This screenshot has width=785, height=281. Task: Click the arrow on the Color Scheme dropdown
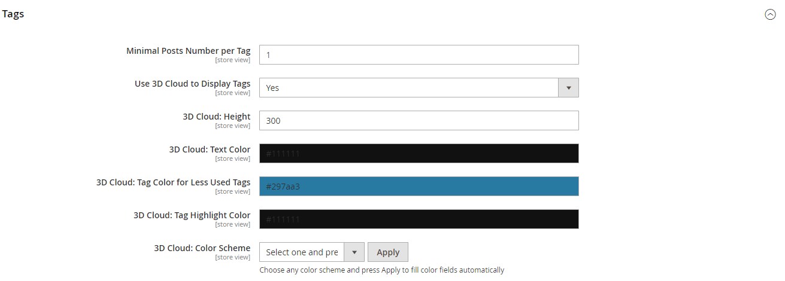pyautogui.click(x=354, y=252)
